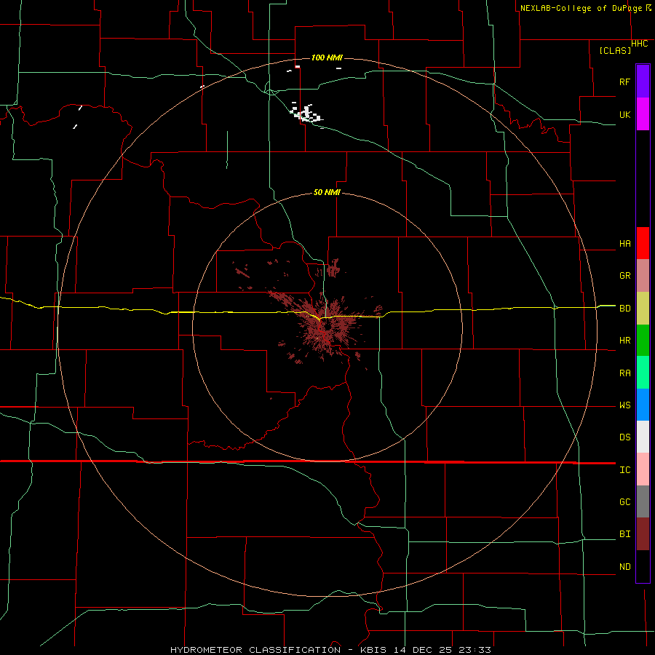Click the RA legend label
Viewport: 655px width, 655px height.
624,373
